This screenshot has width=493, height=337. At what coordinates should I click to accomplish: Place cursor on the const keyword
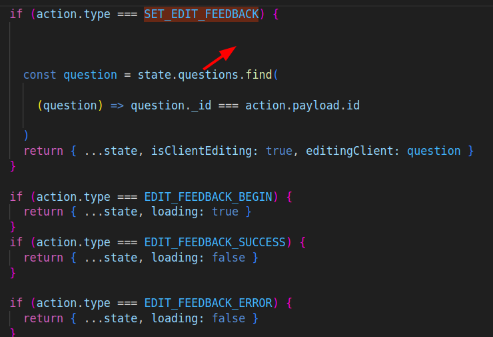click(40, 75)
